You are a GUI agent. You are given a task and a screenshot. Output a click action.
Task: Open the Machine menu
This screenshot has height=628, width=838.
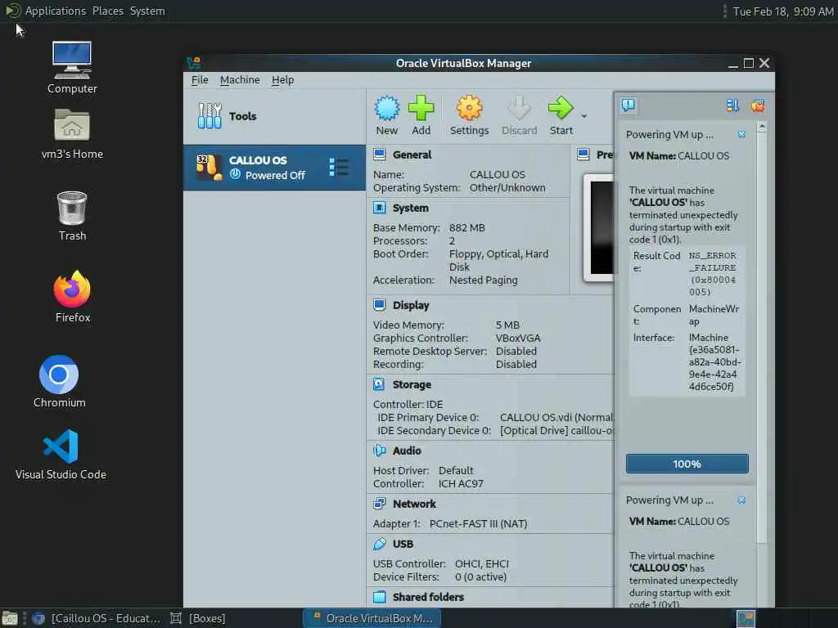click(240, 80)
